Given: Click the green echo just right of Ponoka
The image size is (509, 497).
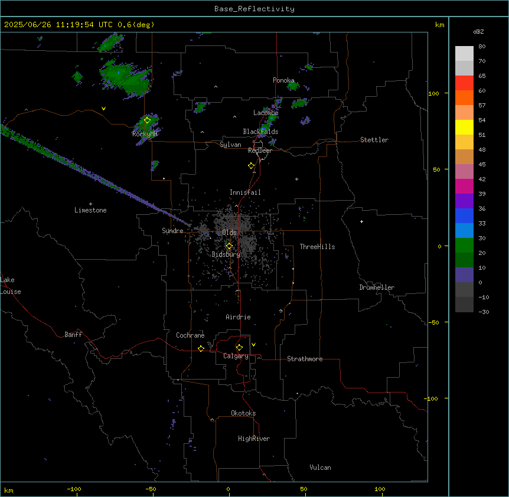Looking at the screenshot, I should tap(293, 86).
